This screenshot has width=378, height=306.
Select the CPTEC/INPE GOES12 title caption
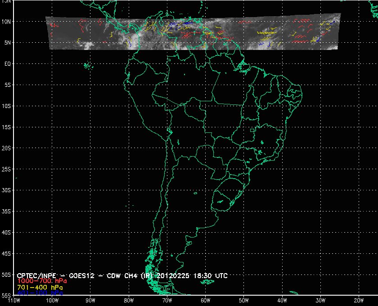click(122, 275)
